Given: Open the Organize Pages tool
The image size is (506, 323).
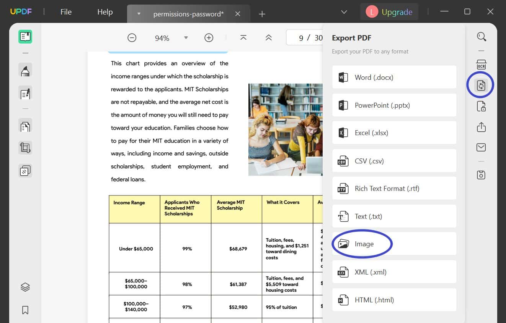Looking at the screenshot, I should coord(25,126).
